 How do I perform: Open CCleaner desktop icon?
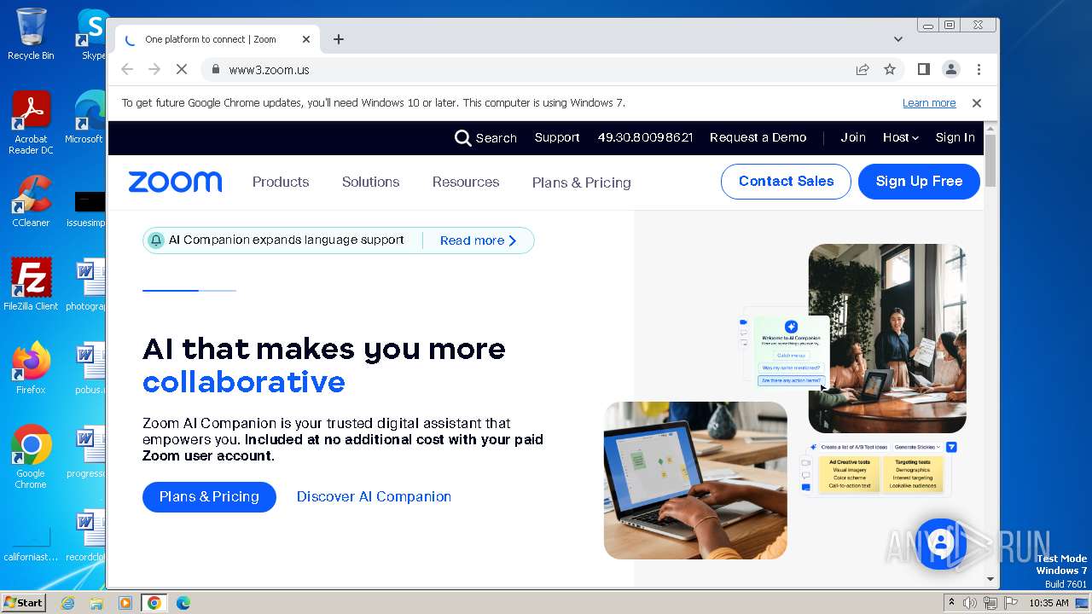click(31, 201)
